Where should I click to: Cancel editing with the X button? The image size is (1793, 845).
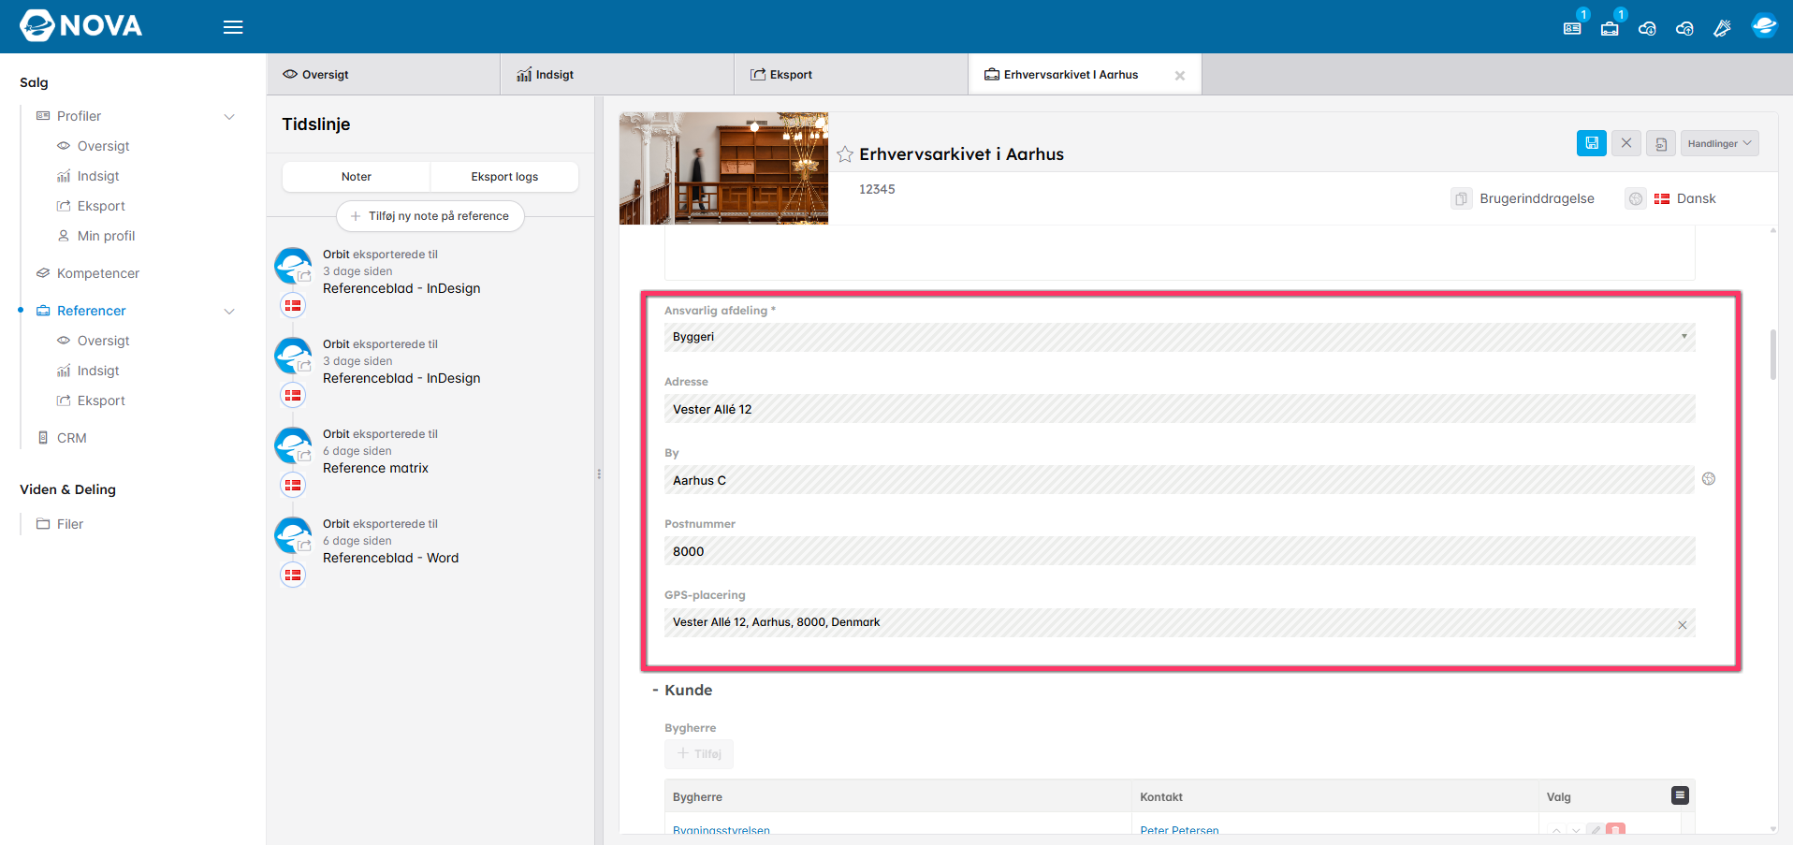[1626, 143]
